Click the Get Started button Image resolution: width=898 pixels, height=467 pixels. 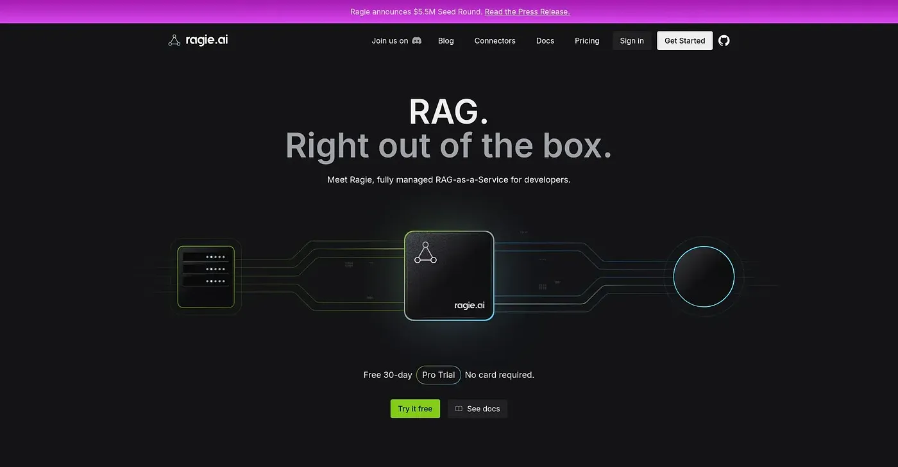click(684, 40)
